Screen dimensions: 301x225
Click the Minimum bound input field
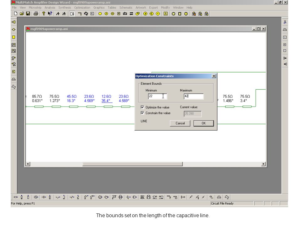[158, 96]
